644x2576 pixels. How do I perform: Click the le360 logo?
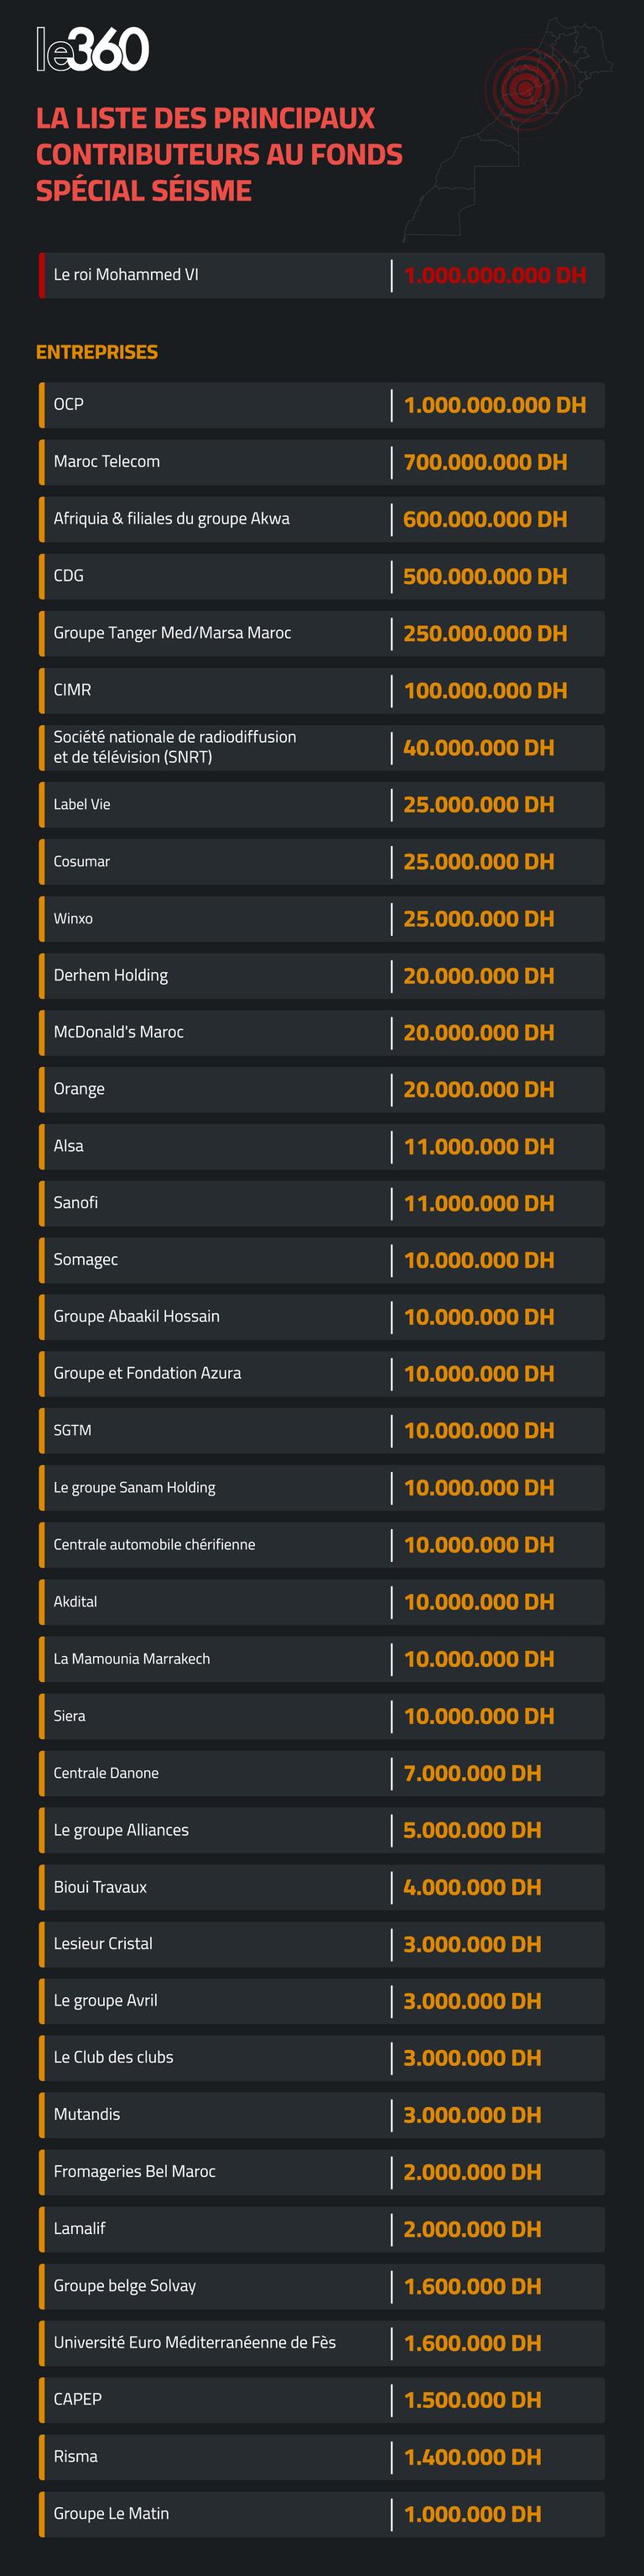click(92, 50)
